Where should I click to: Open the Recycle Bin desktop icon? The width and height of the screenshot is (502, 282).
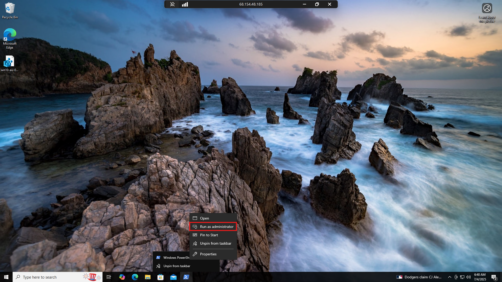10,10
